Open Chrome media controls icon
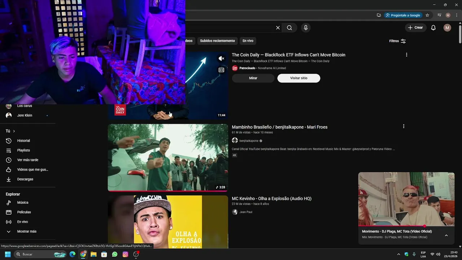Image resolution: width=462 pixels, height=260 pixels. (439, 15)
